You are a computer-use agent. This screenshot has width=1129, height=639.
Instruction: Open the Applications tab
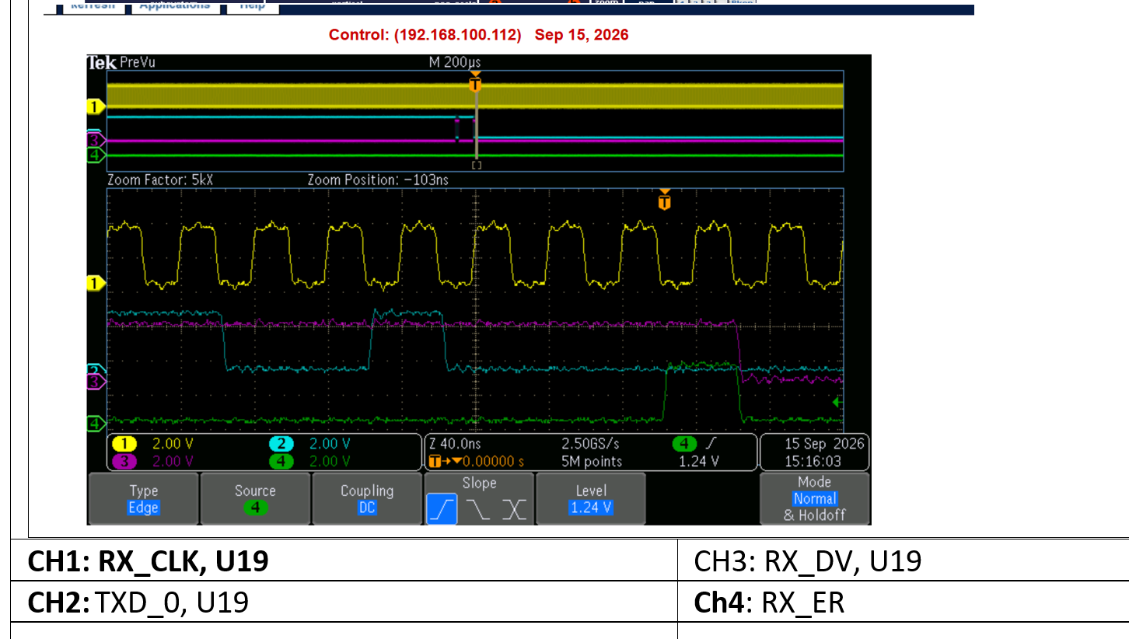pos(175,5)
